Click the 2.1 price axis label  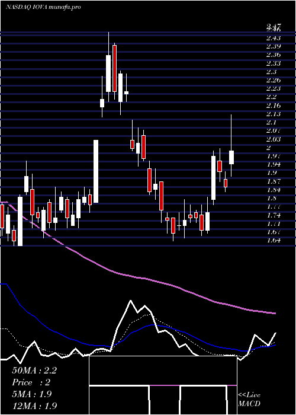point(271,123)
